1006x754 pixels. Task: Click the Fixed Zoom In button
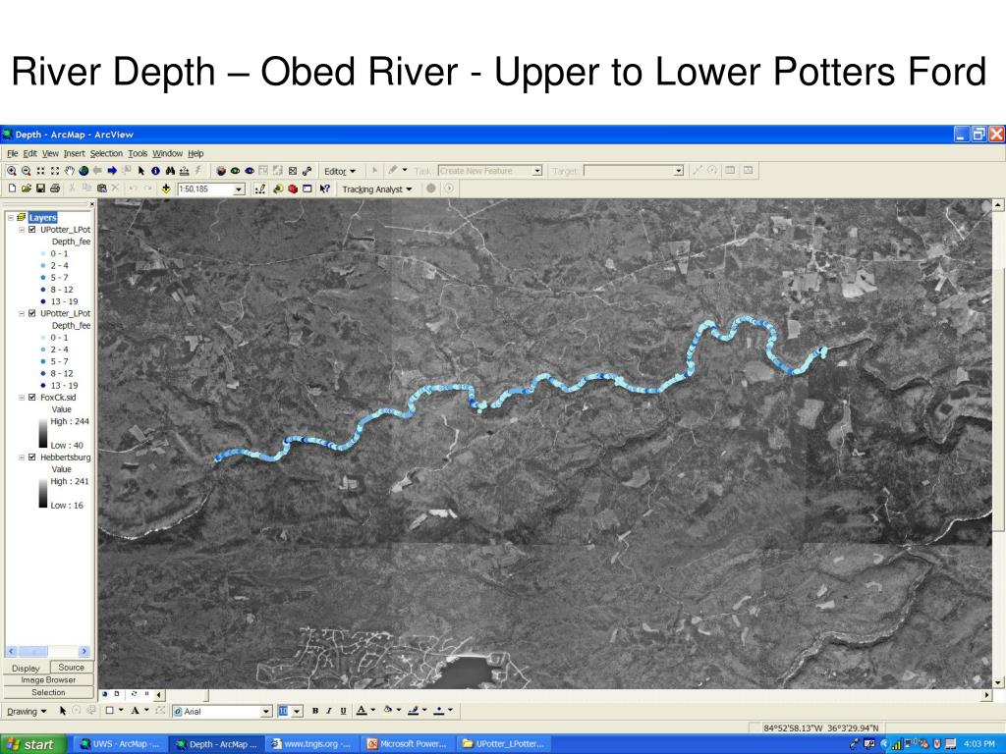click(x=40, y=171)
